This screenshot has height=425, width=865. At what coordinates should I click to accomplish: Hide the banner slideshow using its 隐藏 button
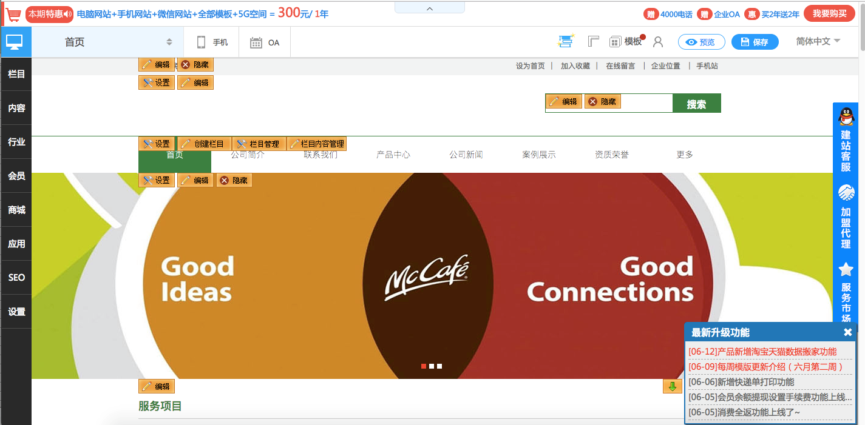click(234, 179)
